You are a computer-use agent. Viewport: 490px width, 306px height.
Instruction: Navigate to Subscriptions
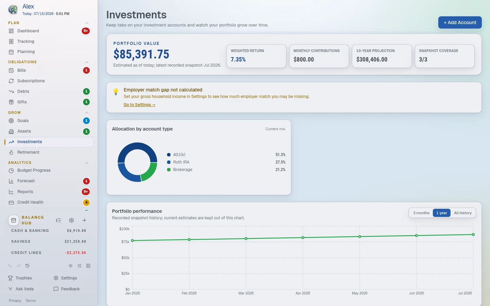49,81
